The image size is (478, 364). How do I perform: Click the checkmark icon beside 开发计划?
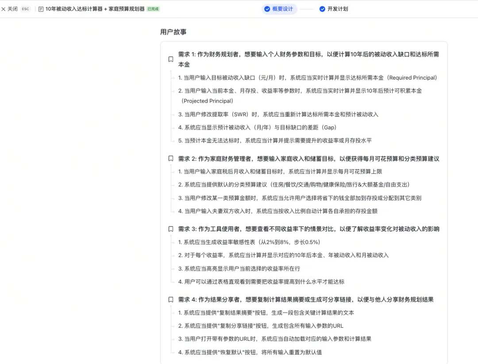pyautogui.click(x=322, y=9)
